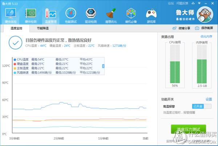Minimize the 鲁大师 window
Viewport: 218px width, 146px height.
click(206, 3)
